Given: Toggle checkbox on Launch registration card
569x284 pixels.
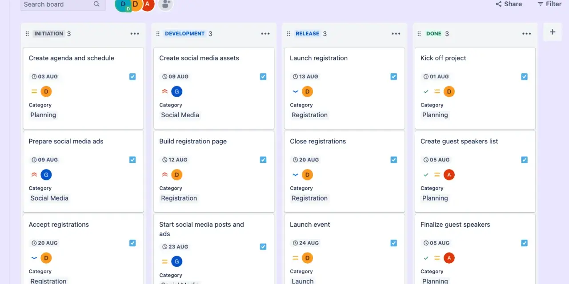Looking at the screenshot, I should tap(394, 76).
